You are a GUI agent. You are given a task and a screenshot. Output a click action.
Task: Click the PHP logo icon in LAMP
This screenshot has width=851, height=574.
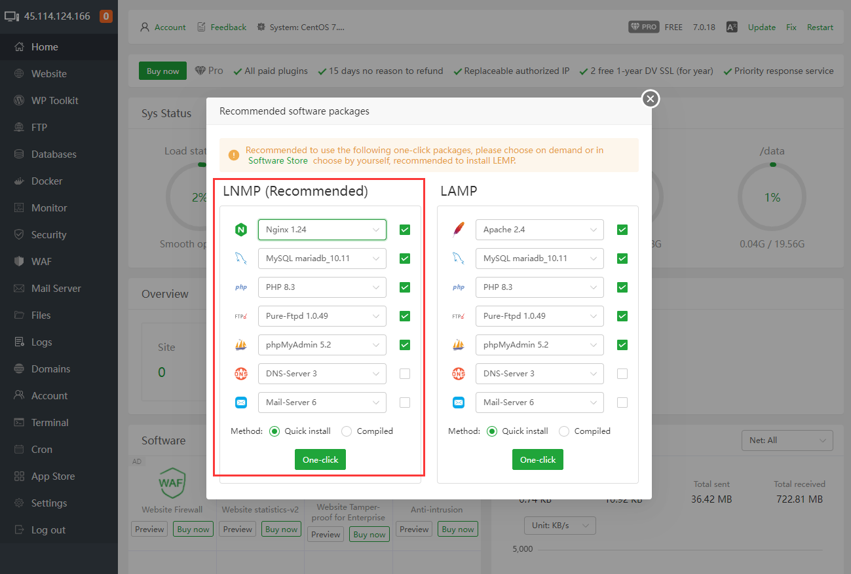click(x=459, y=287)
